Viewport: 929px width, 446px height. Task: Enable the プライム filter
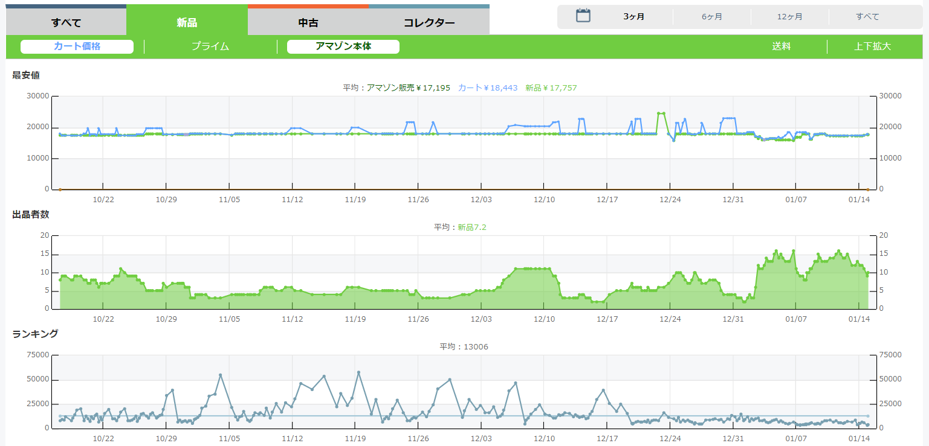(x=210, y=46)
